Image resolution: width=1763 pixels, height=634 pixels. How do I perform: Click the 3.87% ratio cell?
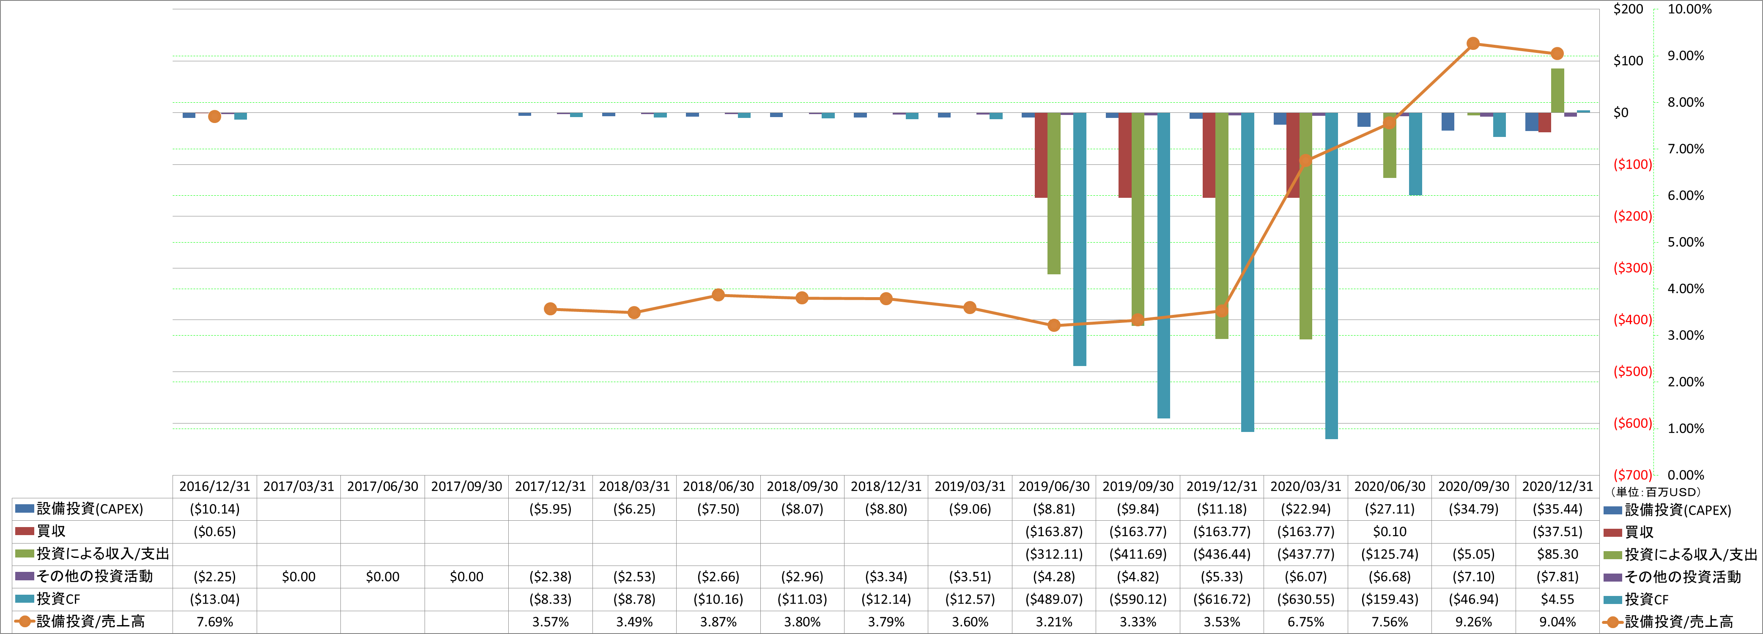[718, 622]
